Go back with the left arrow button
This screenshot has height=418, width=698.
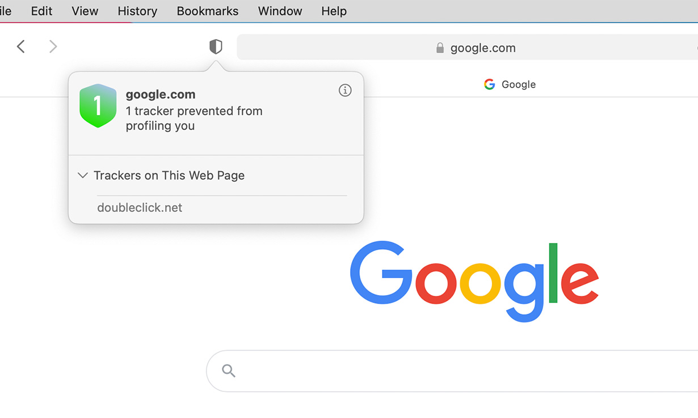(x=21, y=46)
